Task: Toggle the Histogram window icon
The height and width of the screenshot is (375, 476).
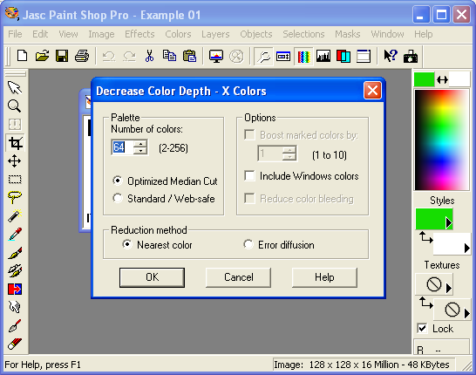Action: click(x=323, y=56)
